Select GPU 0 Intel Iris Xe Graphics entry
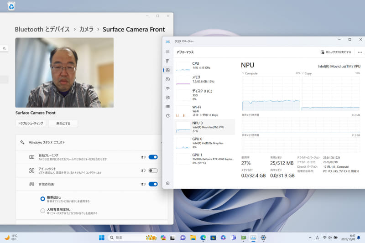 (x=205, y=143)
